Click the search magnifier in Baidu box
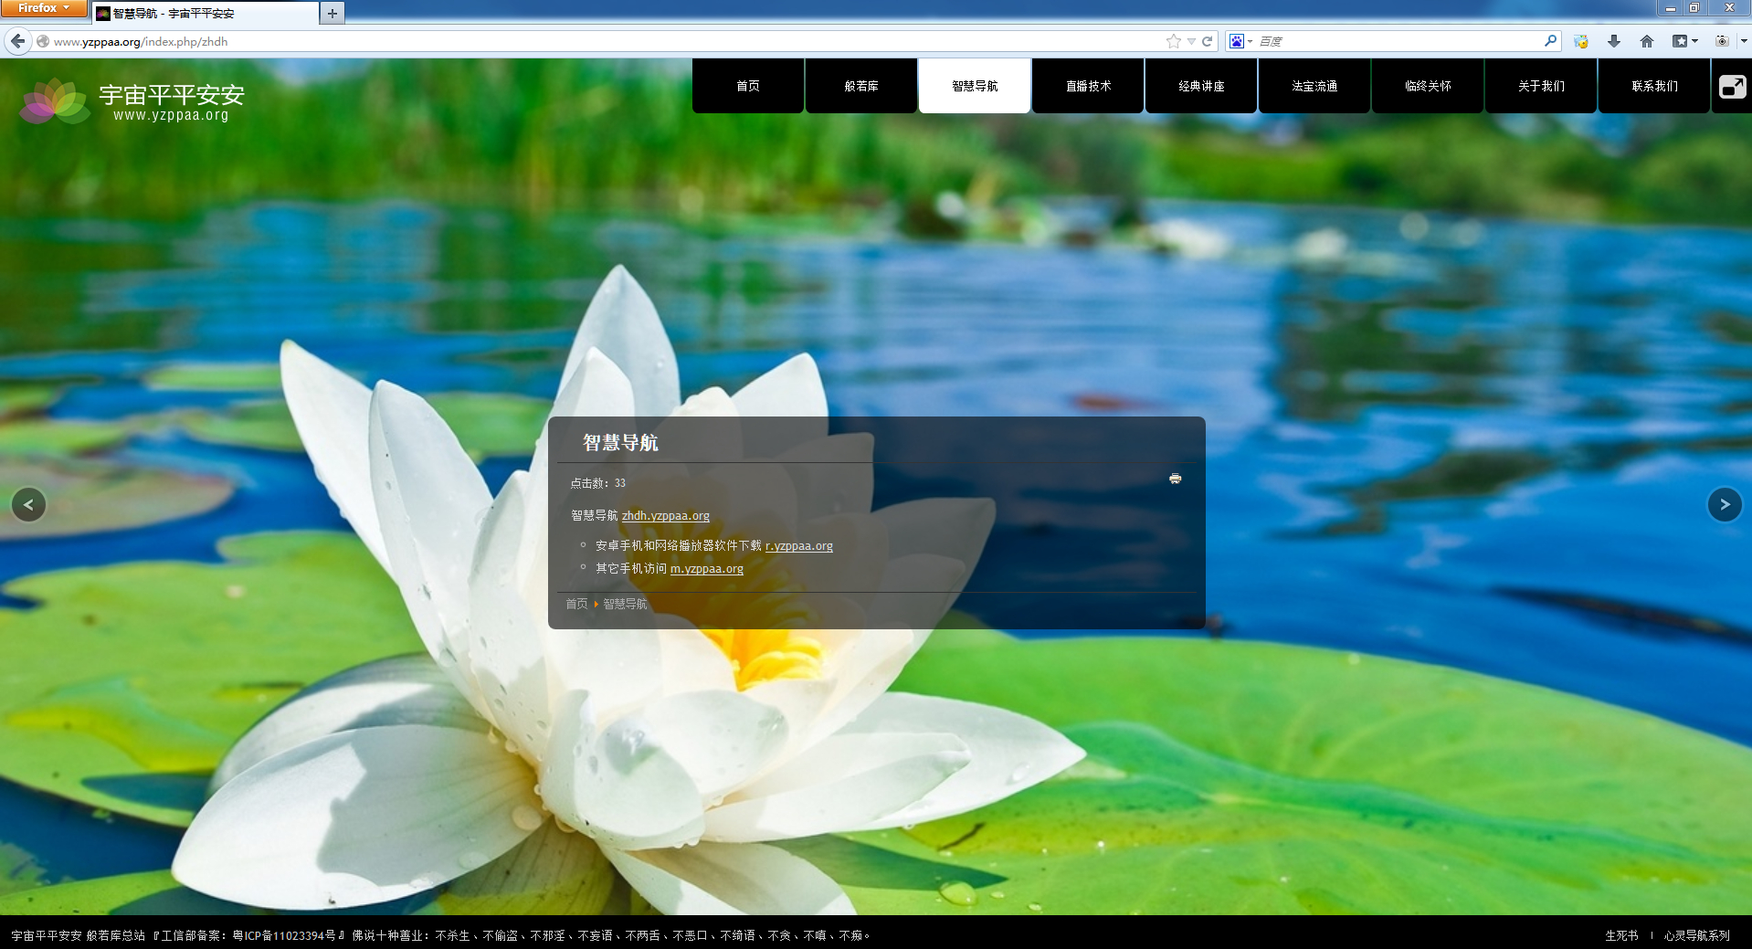Screen dimensions: 1752x949 tap(1550, 41)
